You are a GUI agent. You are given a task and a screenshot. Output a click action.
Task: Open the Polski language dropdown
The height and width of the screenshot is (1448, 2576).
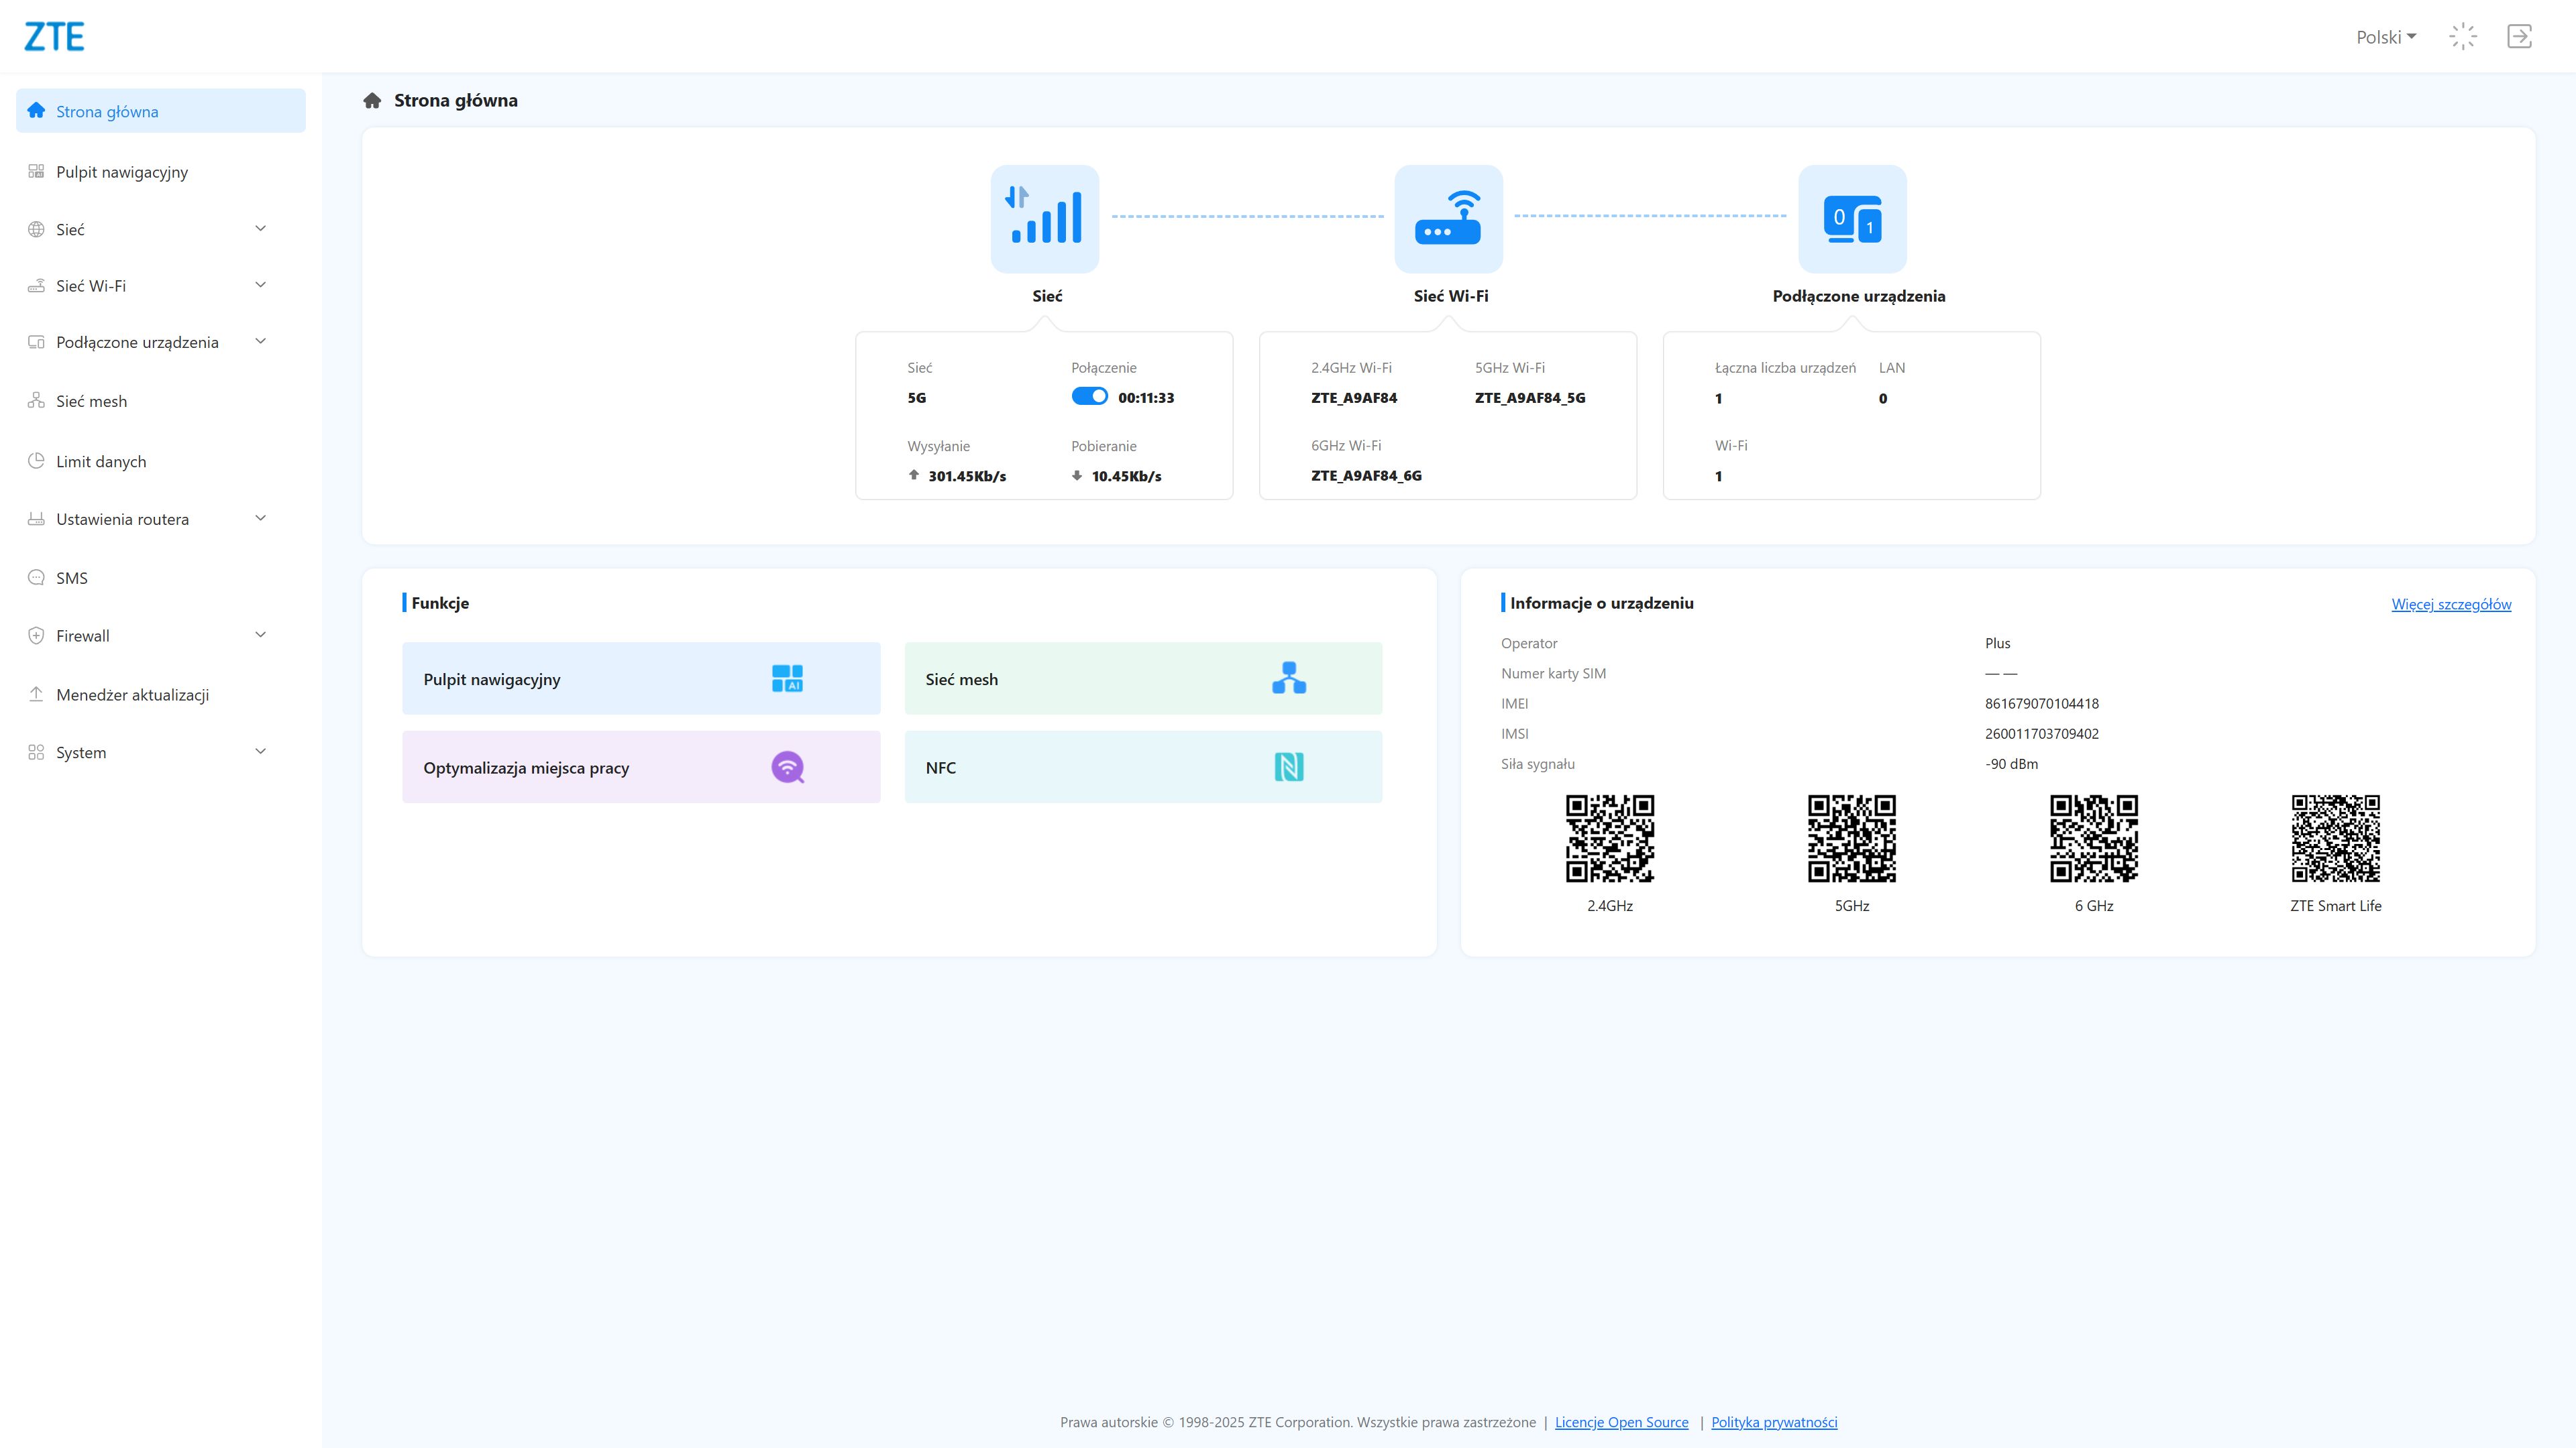click(x=2386, y=37)
